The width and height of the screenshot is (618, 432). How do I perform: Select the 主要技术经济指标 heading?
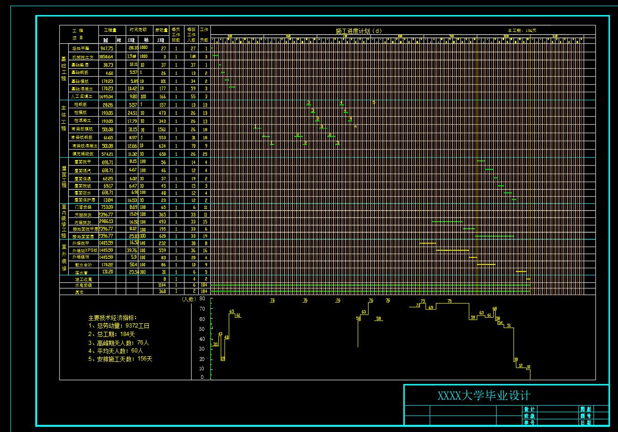tap(112, 318)
